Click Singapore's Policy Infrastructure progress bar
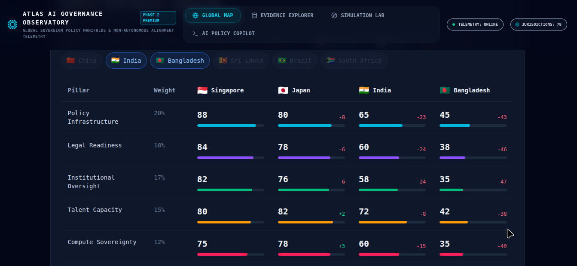Image resolution: width=577 pixels, height=266 pixels. [231, 125]
